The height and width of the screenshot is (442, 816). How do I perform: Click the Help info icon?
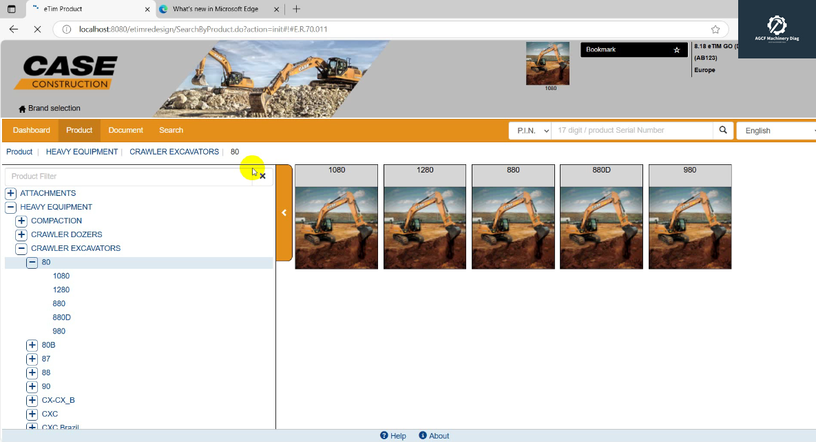tap(384, 436)
